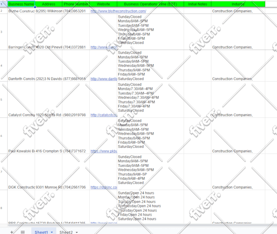Open the Danforth website link
The image size is (277, 234).
coord(104,79)
